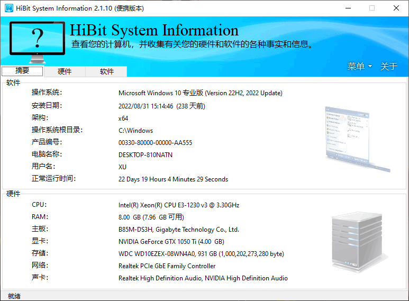Screen dimensions: 409x301
Task: Click the username value XU
Action: point(122,167)
